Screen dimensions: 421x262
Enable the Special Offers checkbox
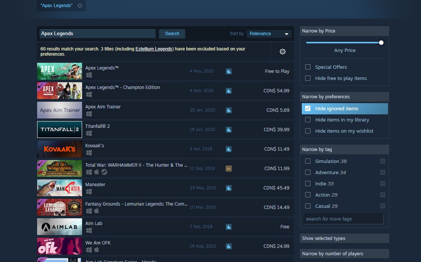point(308,67)
